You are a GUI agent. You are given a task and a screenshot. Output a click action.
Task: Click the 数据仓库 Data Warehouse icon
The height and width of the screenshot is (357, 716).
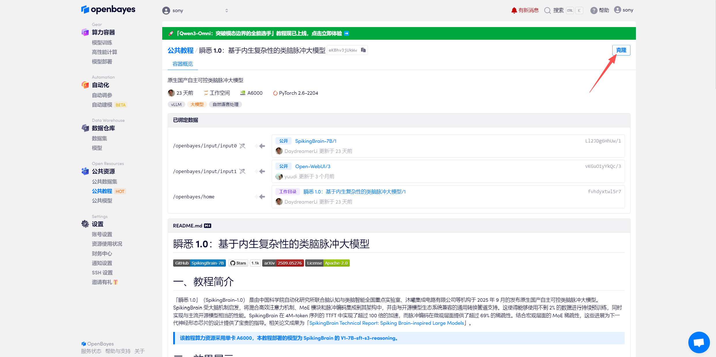[85, 128]
